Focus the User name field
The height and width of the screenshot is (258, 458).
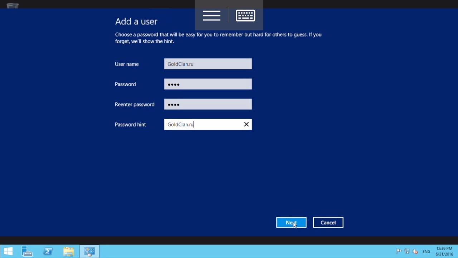(208, 64)
